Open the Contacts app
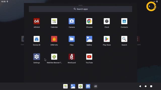 [x=124, y=21]
